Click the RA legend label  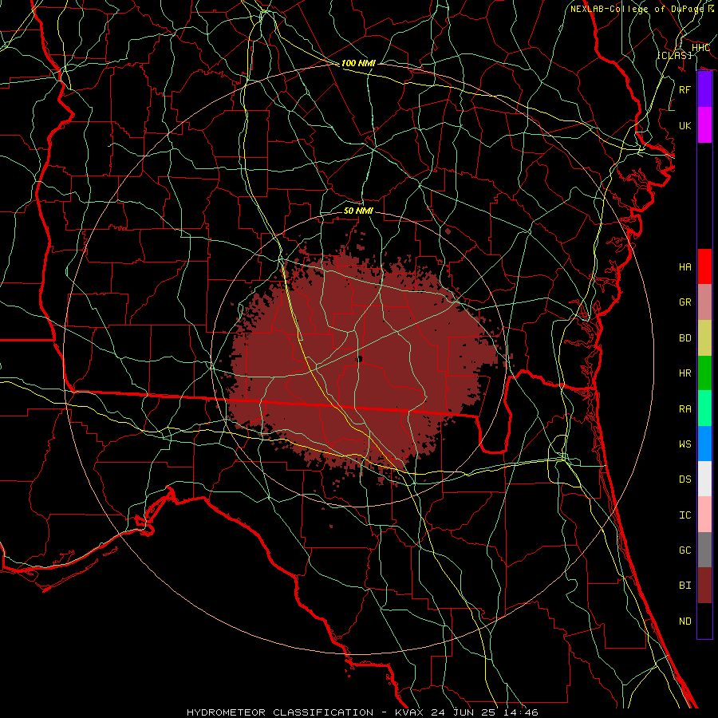(x=685, y=408)
